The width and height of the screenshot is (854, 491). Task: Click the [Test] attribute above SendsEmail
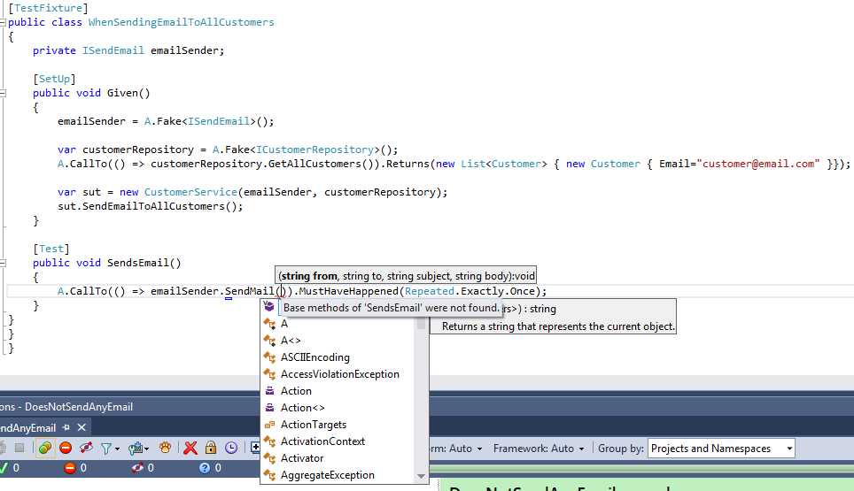click(51, 249)
